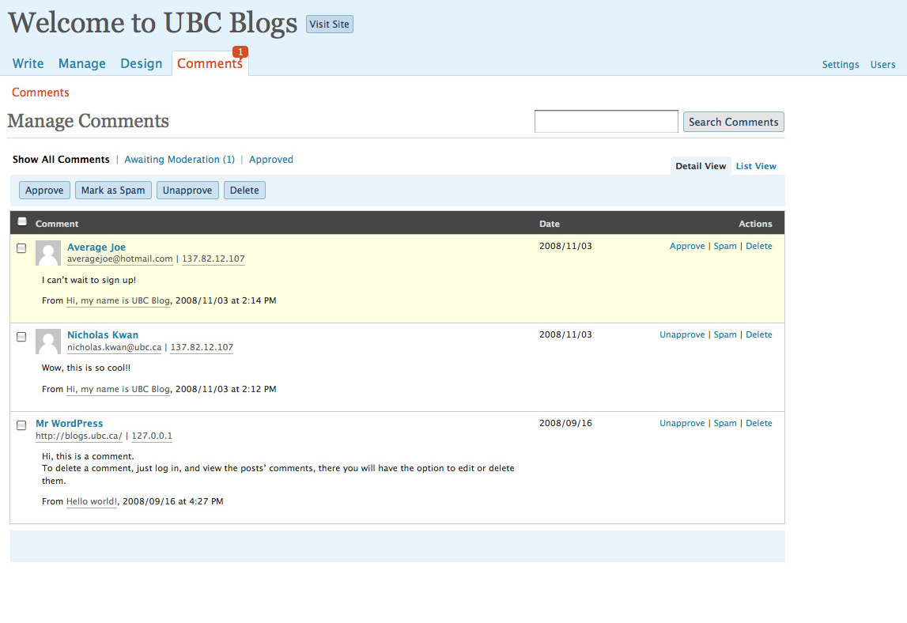
Task: Open the Design tab
Action: (141, 63)
